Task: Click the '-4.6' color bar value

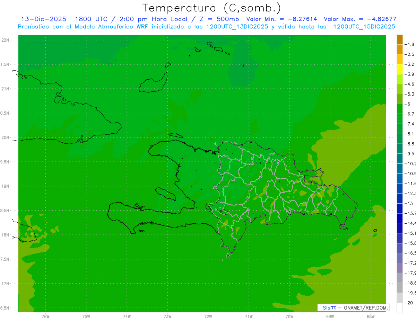Action: (x=410, y=84)
